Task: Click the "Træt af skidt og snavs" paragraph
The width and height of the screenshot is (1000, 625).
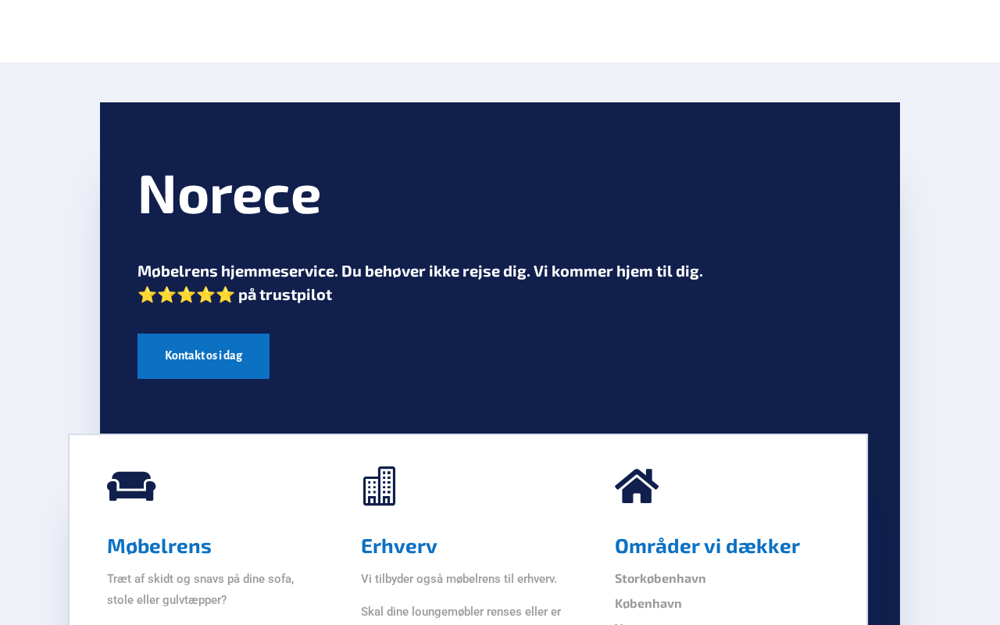Action: click(x=201, y=590)
